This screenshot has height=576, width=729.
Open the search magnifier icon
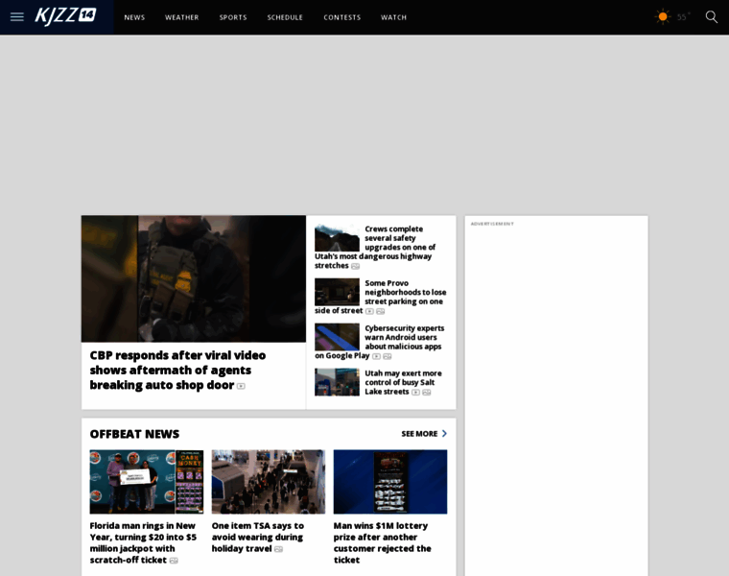(x=712, y=17)
